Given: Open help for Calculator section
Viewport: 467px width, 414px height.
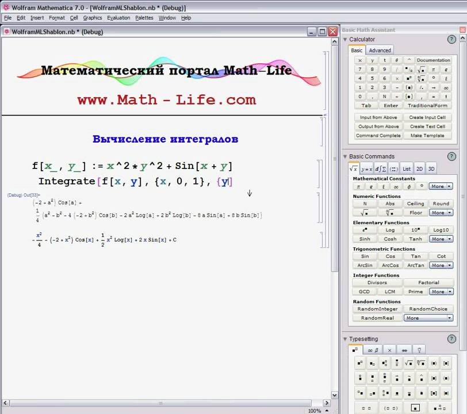Looking at the screenshot, I should pos(451,39).
